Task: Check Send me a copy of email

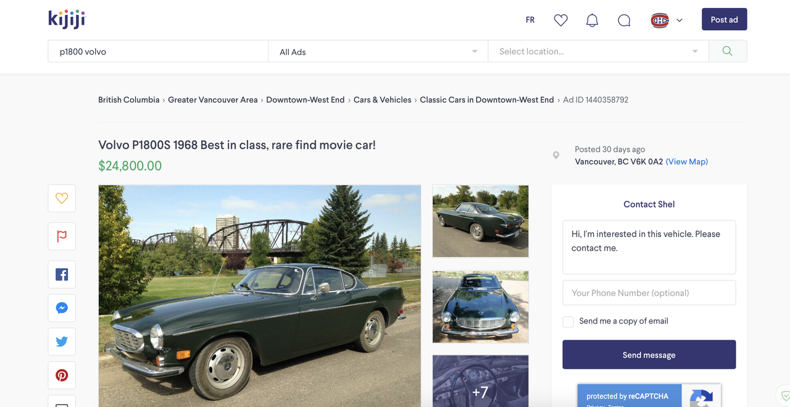Action: coord(568,322)
